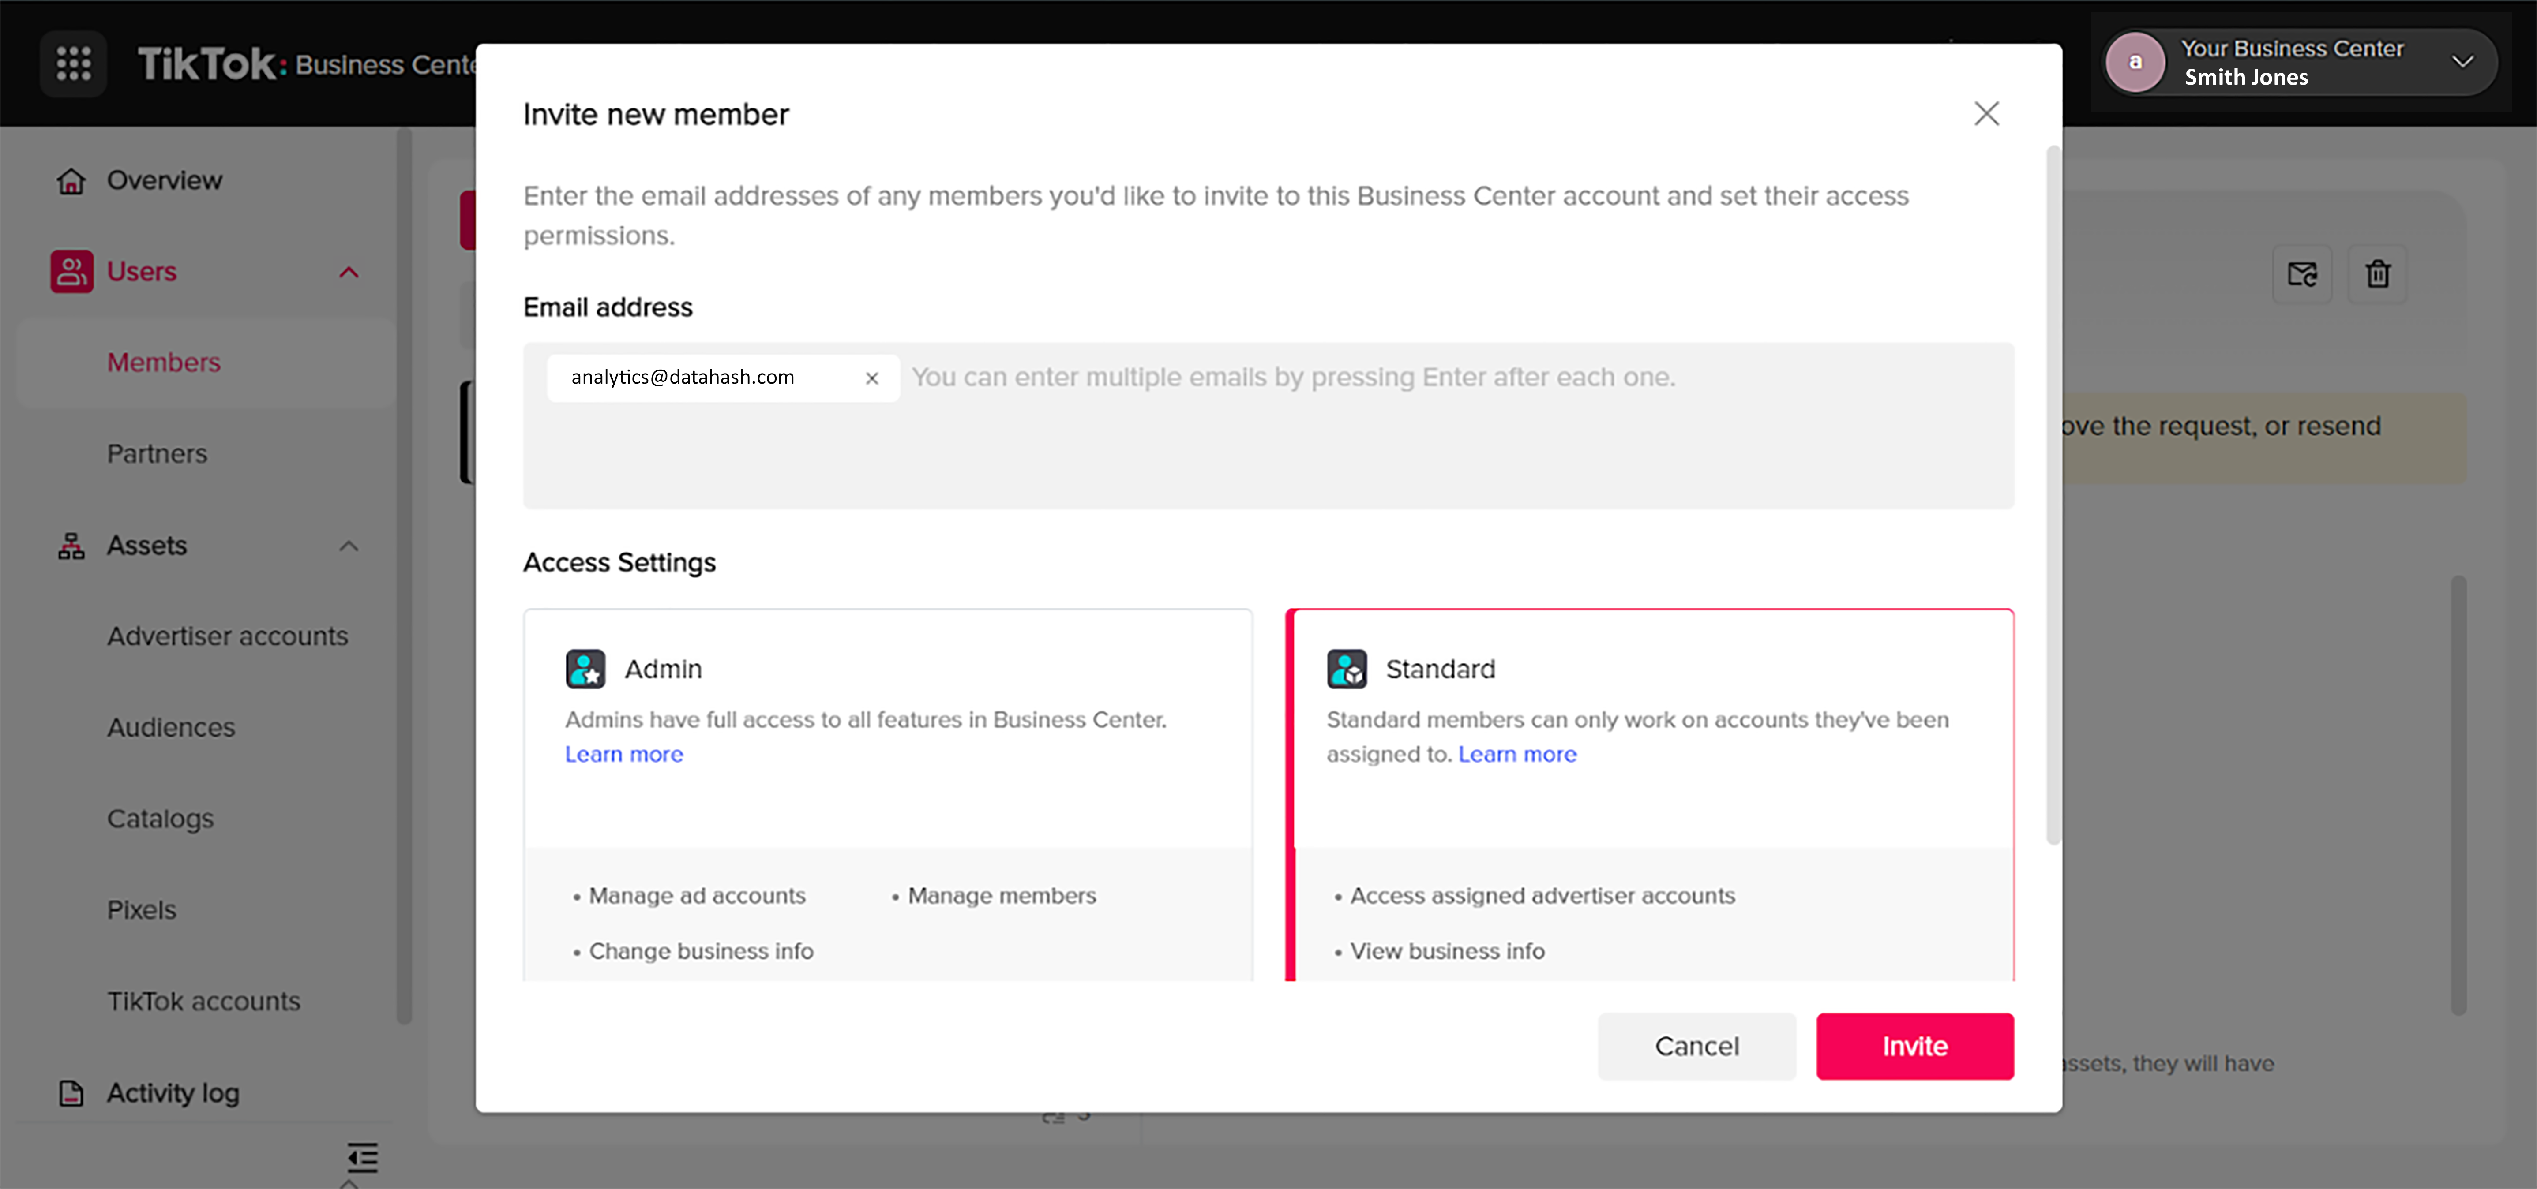Click the Cancel button
This screenshot has width=2537, height=1189.
coord(1696,1046)
